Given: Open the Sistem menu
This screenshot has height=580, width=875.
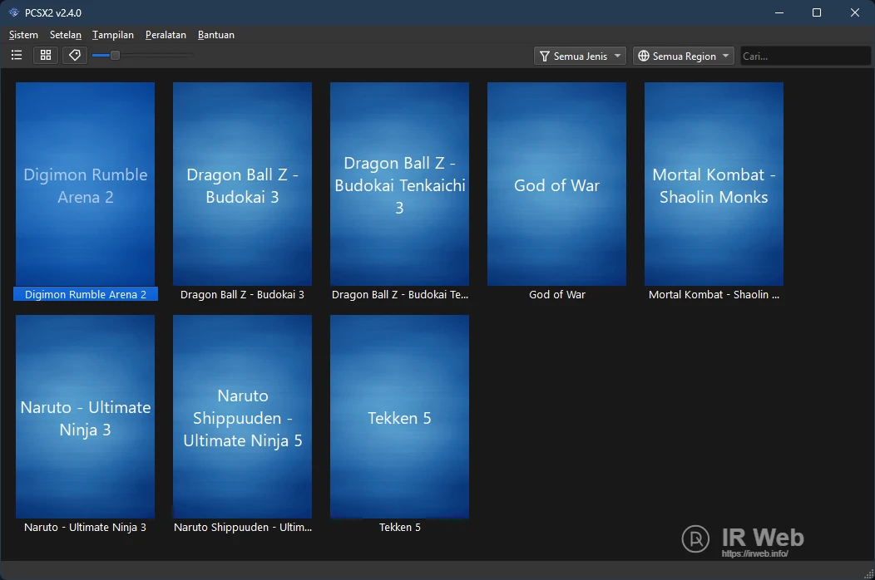Looking at the screenshot, I should [23, 35].
